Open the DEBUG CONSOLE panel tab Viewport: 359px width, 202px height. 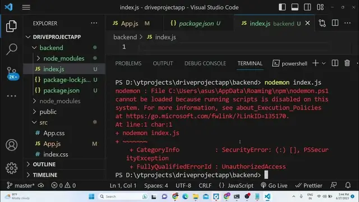[205, 63]
